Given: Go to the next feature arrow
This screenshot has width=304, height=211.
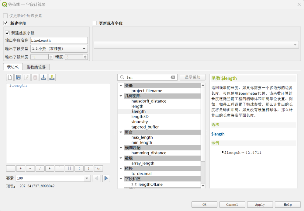Looking at the screenshot, I should click(106, 178).
